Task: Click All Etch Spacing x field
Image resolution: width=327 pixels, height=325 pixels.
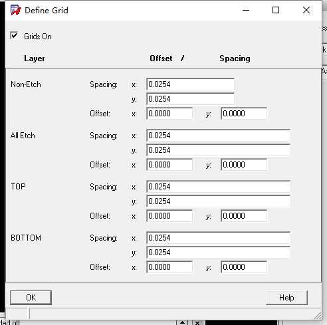Action: (x=218, y=136)
